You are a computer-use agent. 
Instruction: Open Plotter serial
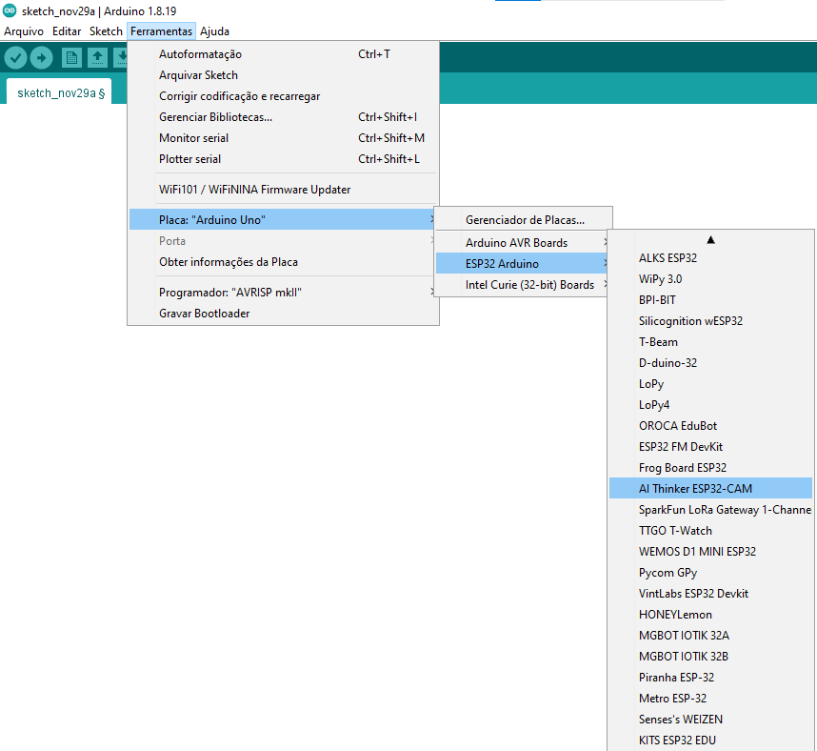(283, 159)
